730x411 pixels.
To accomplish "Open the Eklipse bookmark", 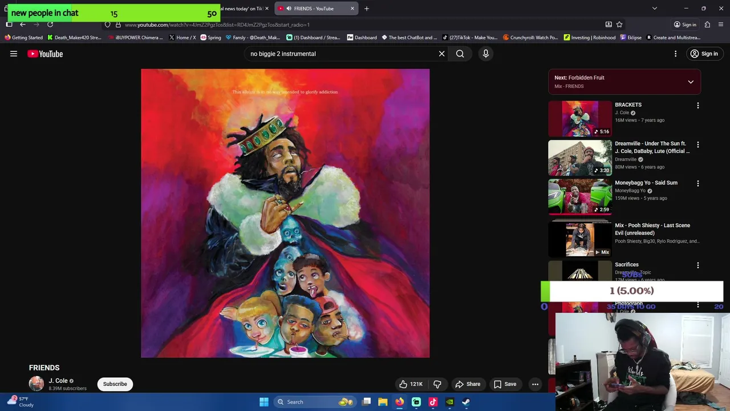I will pos(631,38).
